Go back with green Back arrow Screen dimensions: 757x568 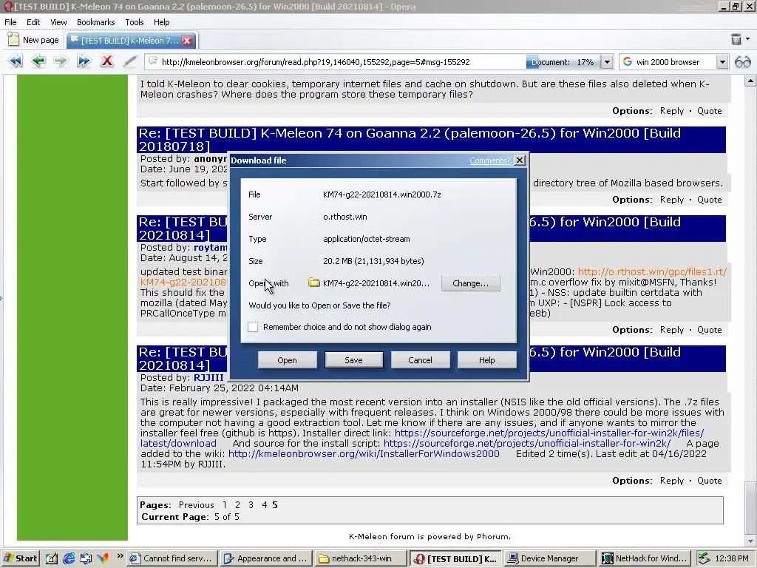coord(38,61)
